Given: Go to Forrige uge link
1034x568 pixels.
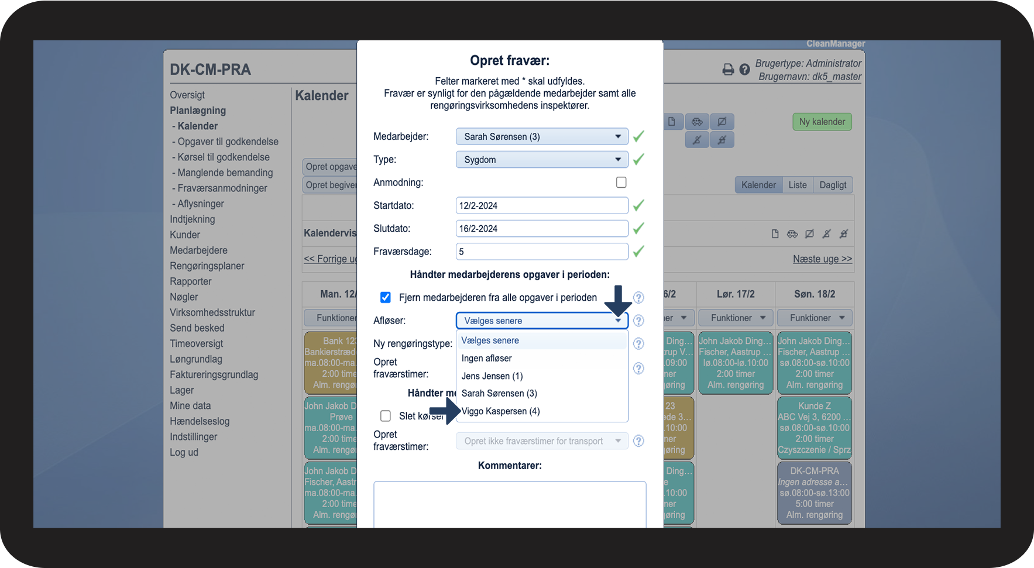Looking at the screenshot, I should point(331,259).
